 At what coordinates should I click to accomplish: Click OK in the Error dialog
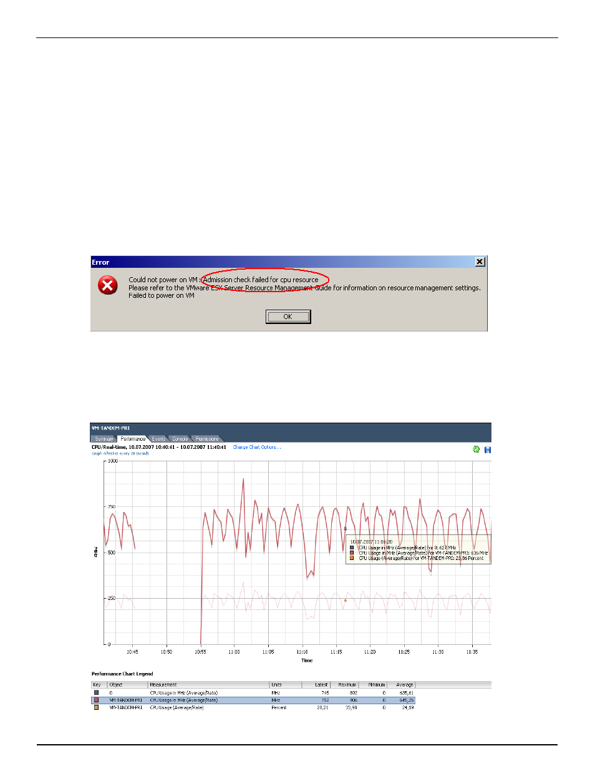click(x=288, y=317)
